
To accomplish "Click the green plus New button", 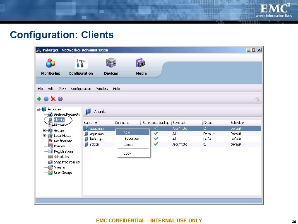I will (39, 99).
